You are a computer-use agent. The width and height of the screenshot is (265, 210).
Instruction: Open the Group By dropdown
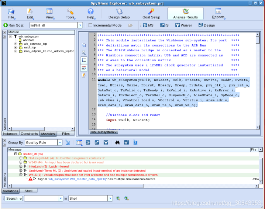60,142
